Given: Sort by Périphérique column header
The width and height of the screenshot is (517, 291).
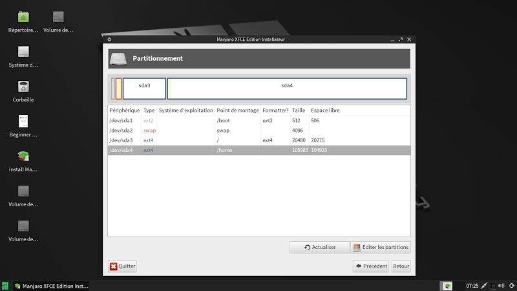Looking at the screenshot, I should (x=125, y=110).
